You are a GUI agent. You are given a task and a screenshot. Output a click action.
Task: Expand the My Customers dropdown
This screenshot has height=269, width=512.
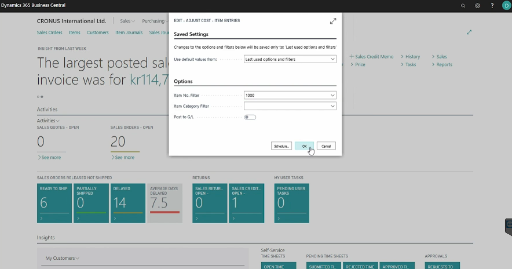pyautogui.click(x=62, y=258)
